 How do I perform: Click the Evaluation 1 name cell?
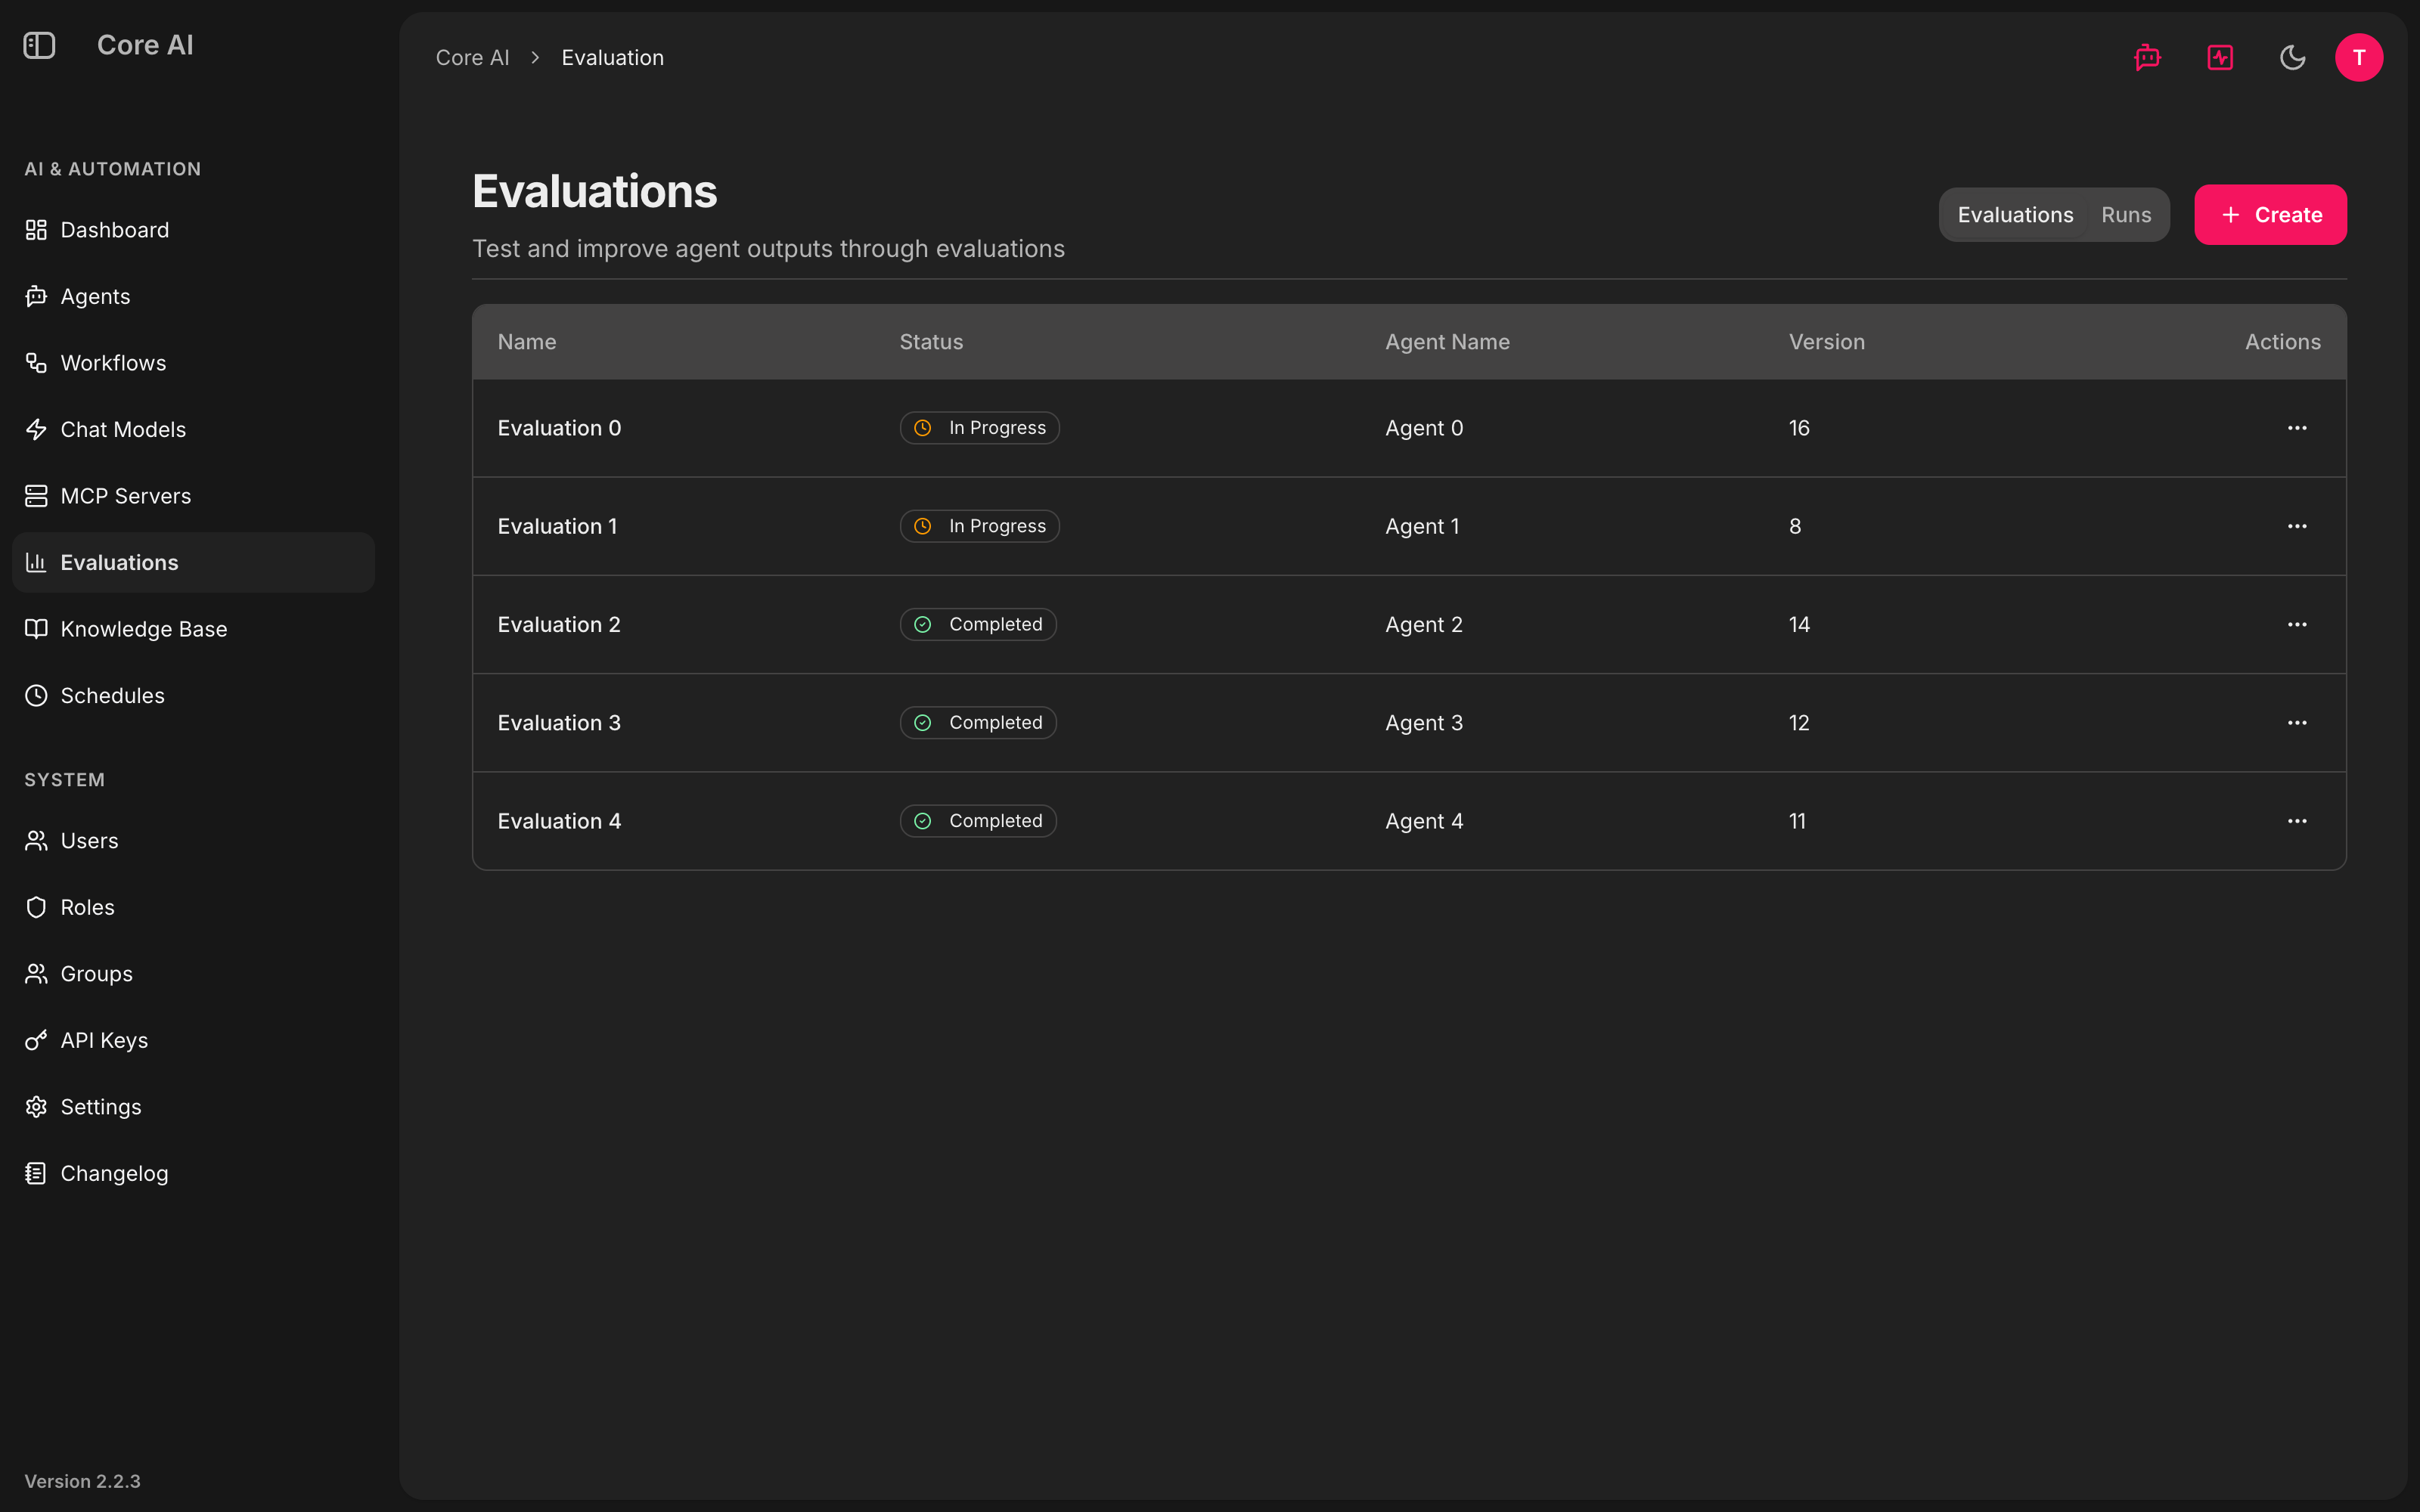pos(557,526)
